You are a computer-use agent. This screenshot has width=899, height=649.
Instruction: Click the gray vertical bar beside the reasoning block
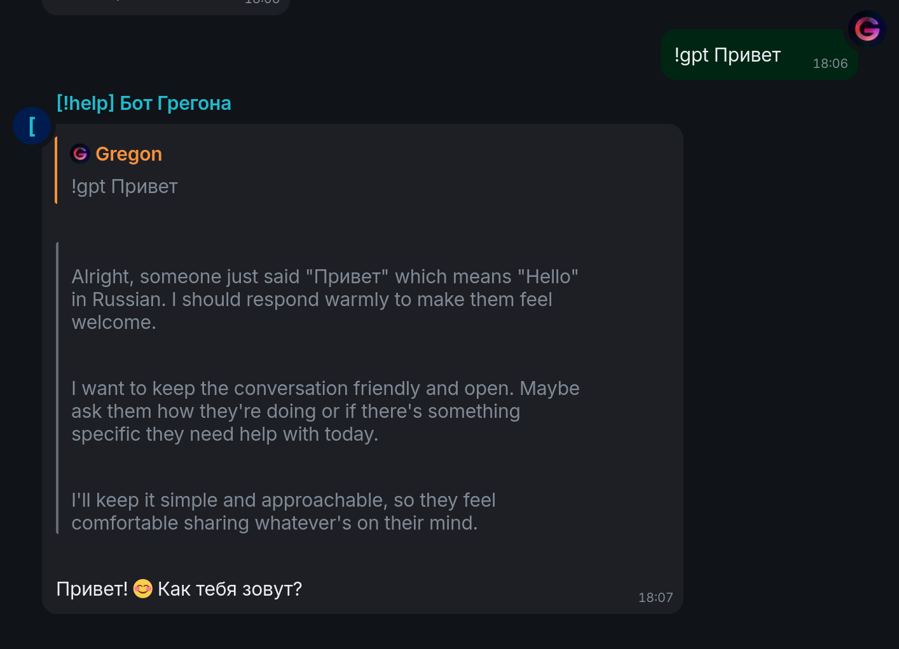pos(57,387)
